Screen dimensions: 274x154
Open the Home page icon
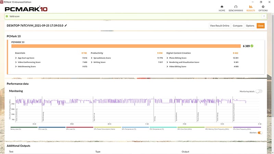pos(222,8)
